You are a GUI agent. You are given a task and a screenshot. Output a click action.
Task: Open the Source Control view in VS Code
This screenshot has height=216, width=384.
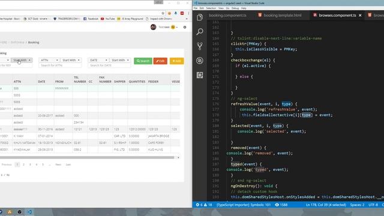click(200, 46)
